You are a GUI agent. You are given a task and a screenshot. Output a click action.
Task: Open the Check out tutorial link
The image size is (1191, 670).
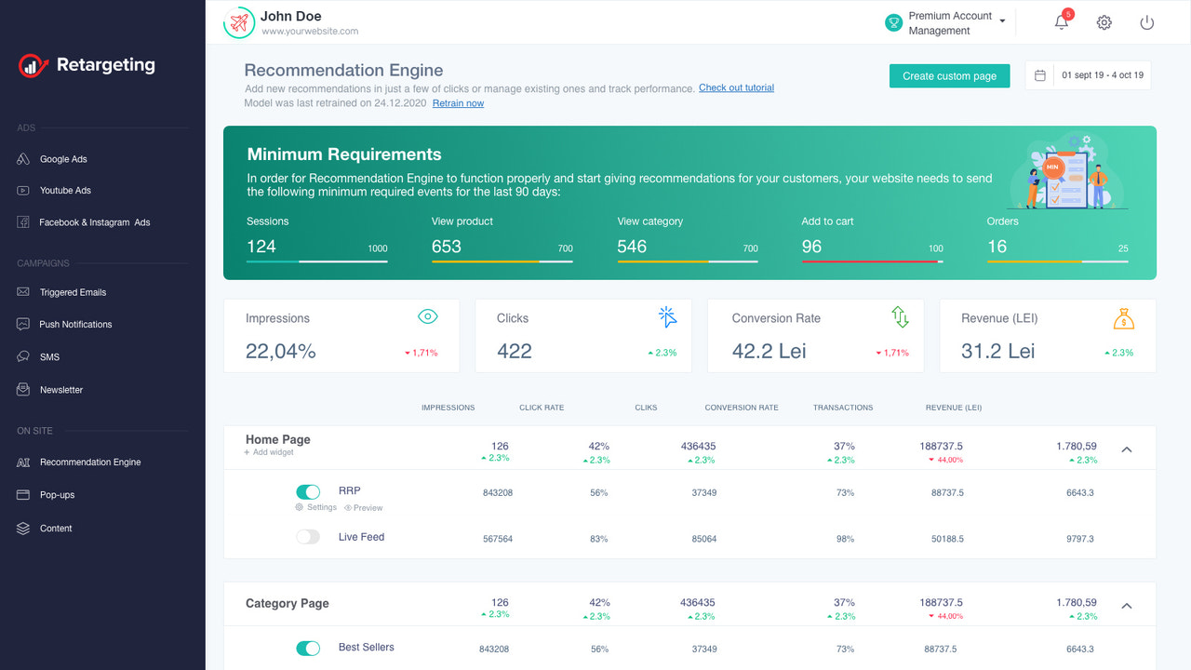point(736,87)
